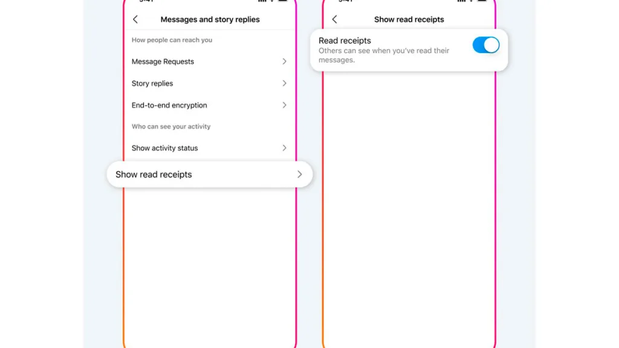Tap back arrow on Show read receipts screen
This screenshot has width=619, height=348.
[x=335, y=19]
